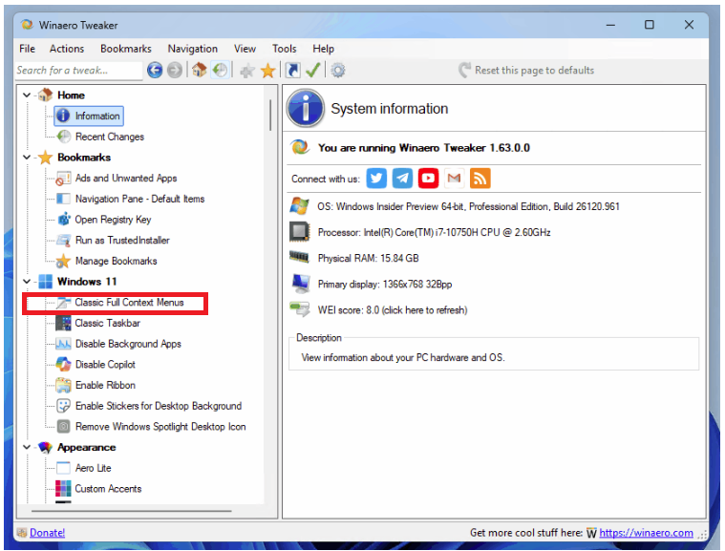Collapse the Windows 11 tree section
This screenshot has width=725, height=551.
click(27, 282)
